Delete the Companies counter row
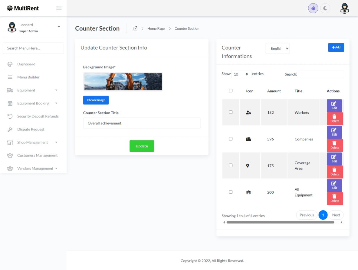 335,145
